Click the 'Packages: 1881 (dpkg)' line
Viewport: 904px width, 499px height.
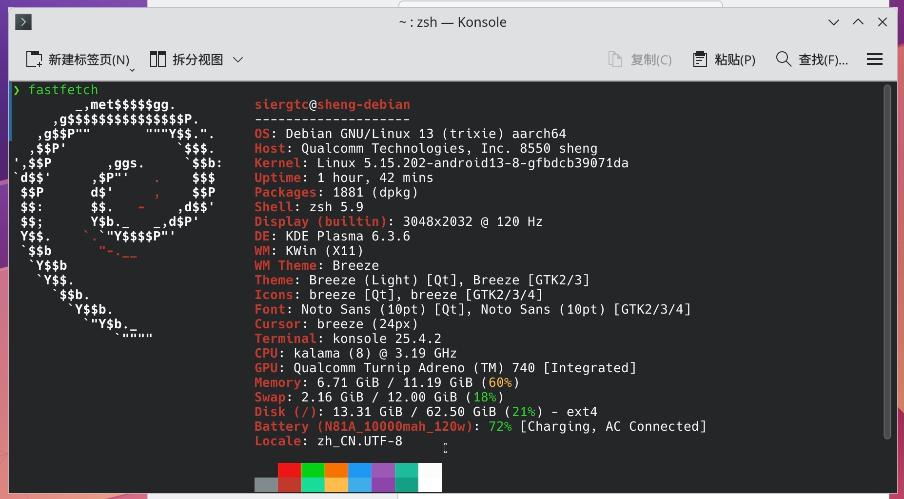336,192
